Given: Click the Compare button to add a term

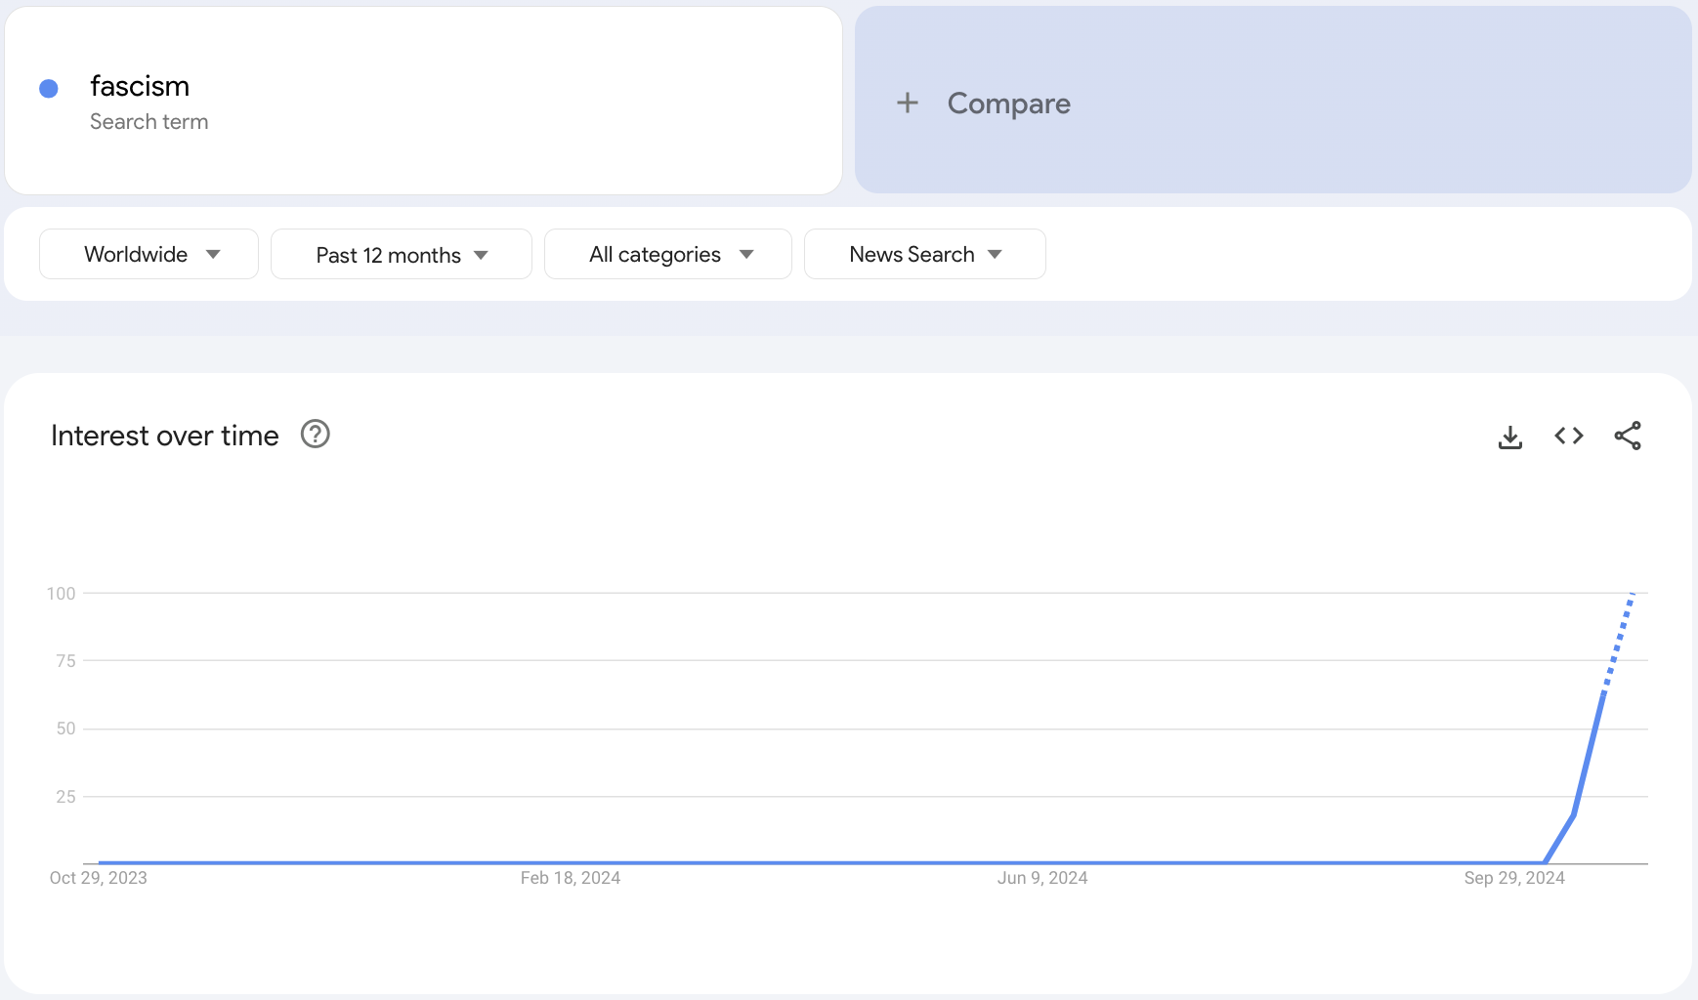Looking at the screenshot, I should pos(1008,103).
